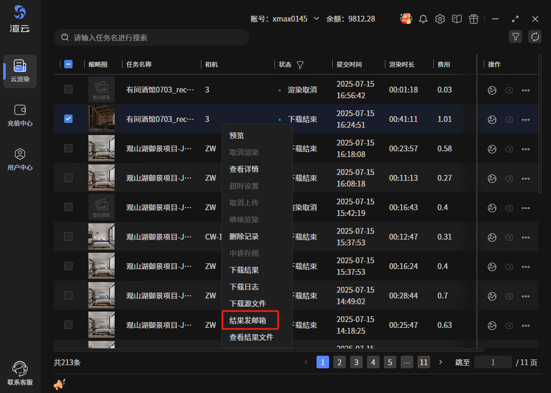This screenshot has width=551, height=393.
Task: Open the filter funnel button beside refresh
Action: click(516, 37)
